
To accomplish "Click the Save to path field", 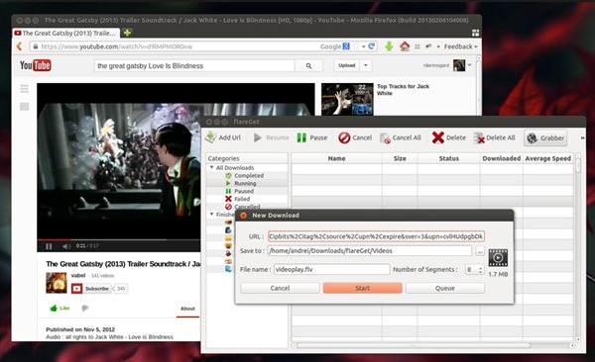I will 370,250.
